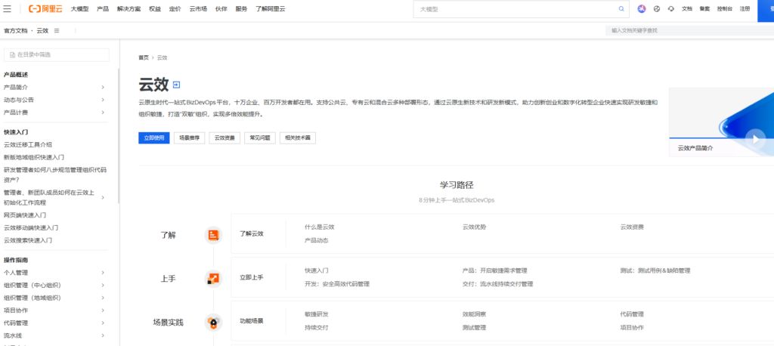Open 开发：安全高效代码管理 link
This screenshot has width=774, height=346.
pos(337,284)
